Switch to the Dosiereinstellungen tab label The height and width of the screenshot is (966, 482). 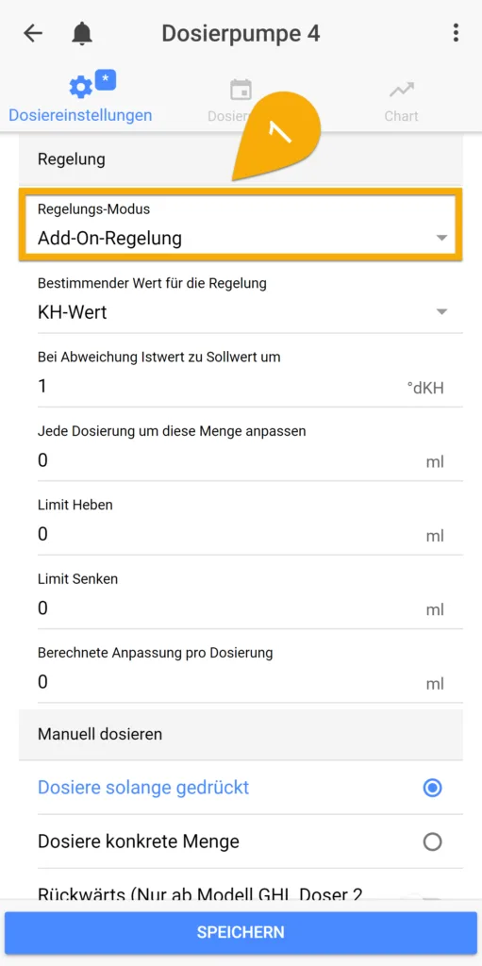coord(80,115)
